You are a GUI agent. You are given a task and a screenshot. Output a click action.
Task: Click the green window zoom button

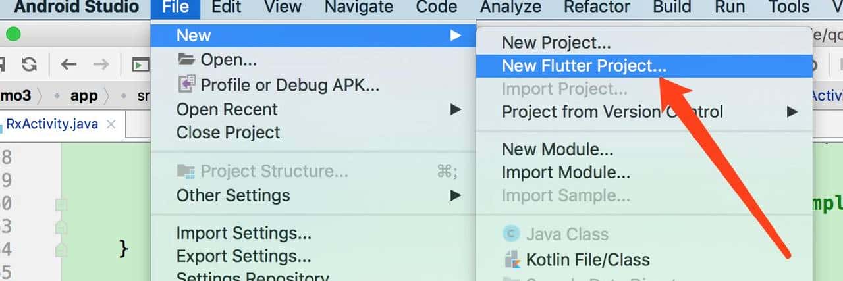(x=13, y=35)
